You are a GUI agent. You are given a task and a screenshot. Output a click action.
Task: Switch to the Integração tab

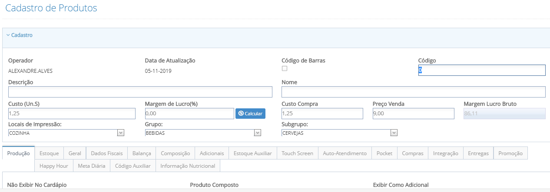[446, 153]
